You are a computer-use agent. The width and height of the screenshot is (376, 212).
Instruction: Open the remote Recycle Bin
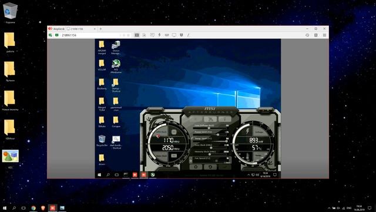pyautogui.click(x=102, y=141)
